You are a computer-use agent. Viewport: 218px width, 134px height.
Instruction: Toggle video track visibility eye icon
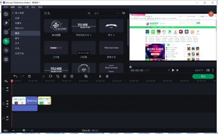7,101
